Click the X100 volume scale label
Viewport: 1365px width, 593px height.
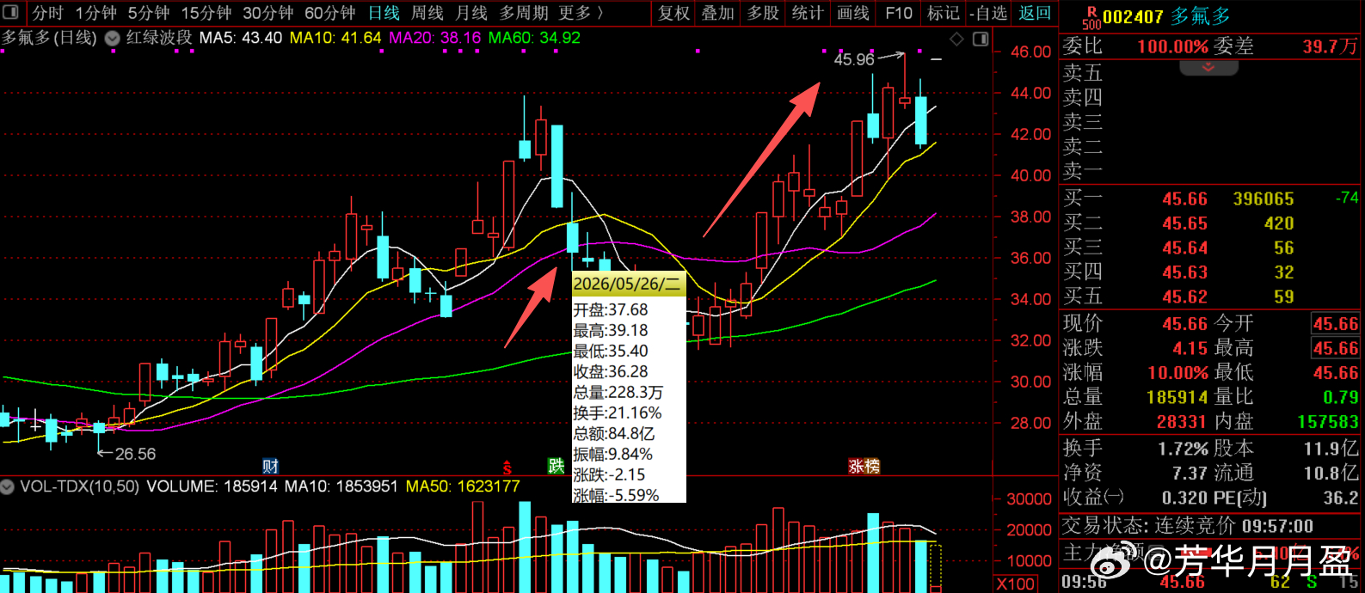tap(1014, 584)
